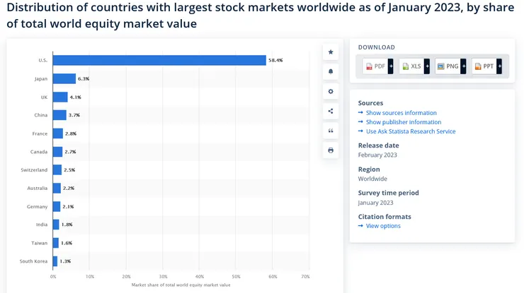Screen dimensions: 524x293
Task: Download chart as PNG
Action: 448,66
